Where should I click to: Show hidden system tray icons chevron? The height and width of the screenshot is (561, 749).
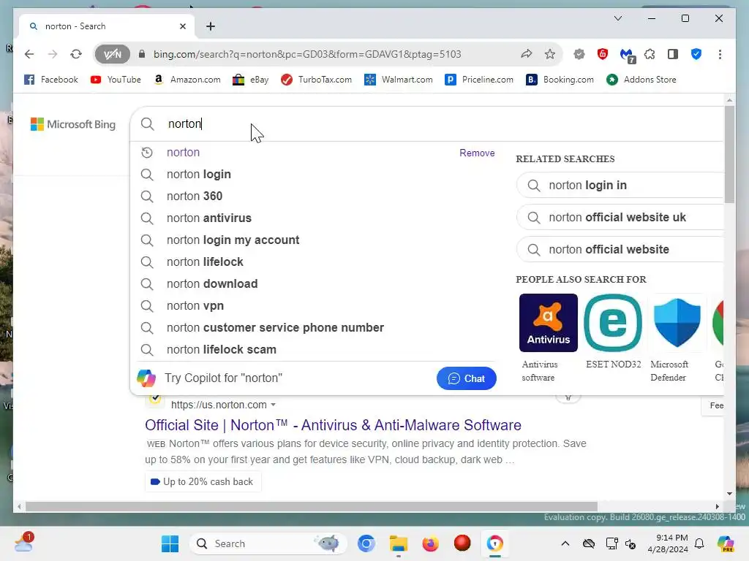click(565, 543)
